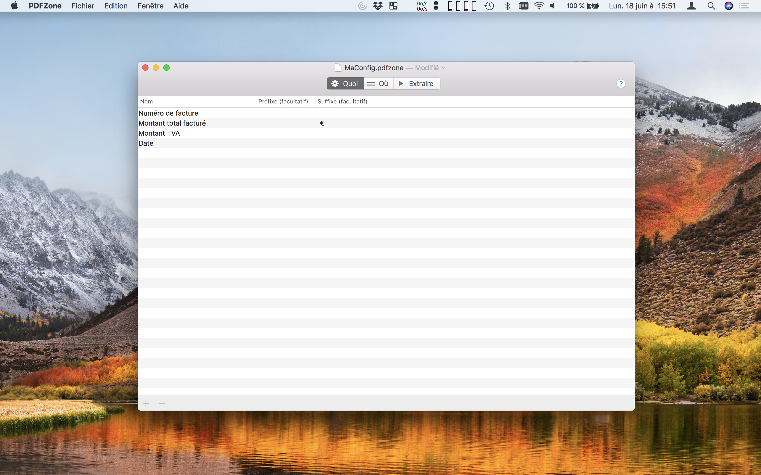This screenshot has width=761, height=475.
Task: Open the Dropbox menu bar icon
Action: tap(378, 6)
